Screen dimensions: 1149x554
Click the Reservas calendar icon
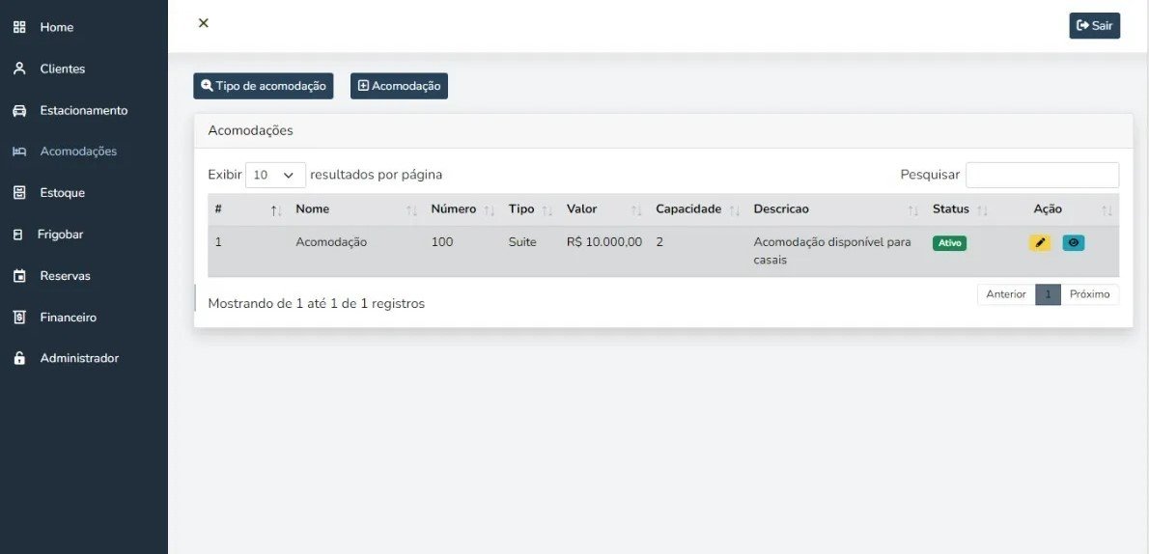(x=19, y=276)
